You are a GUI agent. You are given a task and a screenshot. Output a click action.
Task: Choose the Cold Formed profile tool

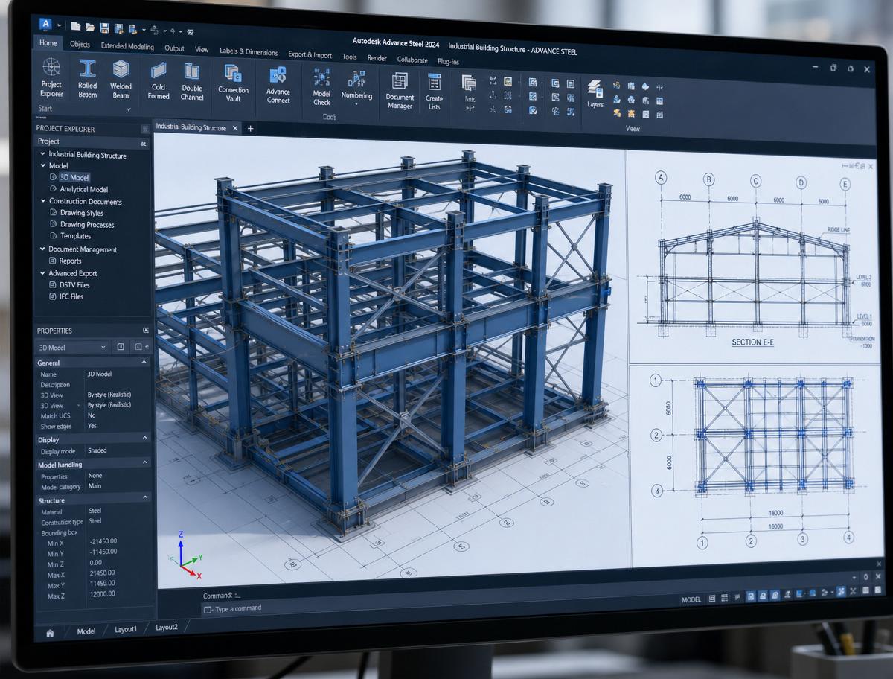click(x=159, y=81)
